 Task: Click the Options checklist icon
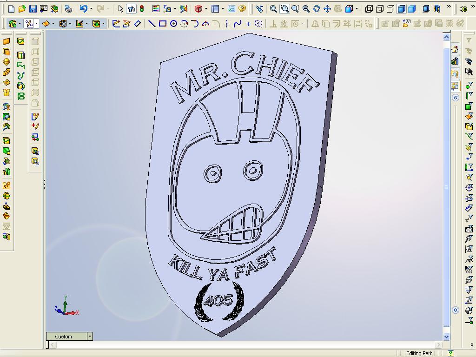click(x=231, y=9)
